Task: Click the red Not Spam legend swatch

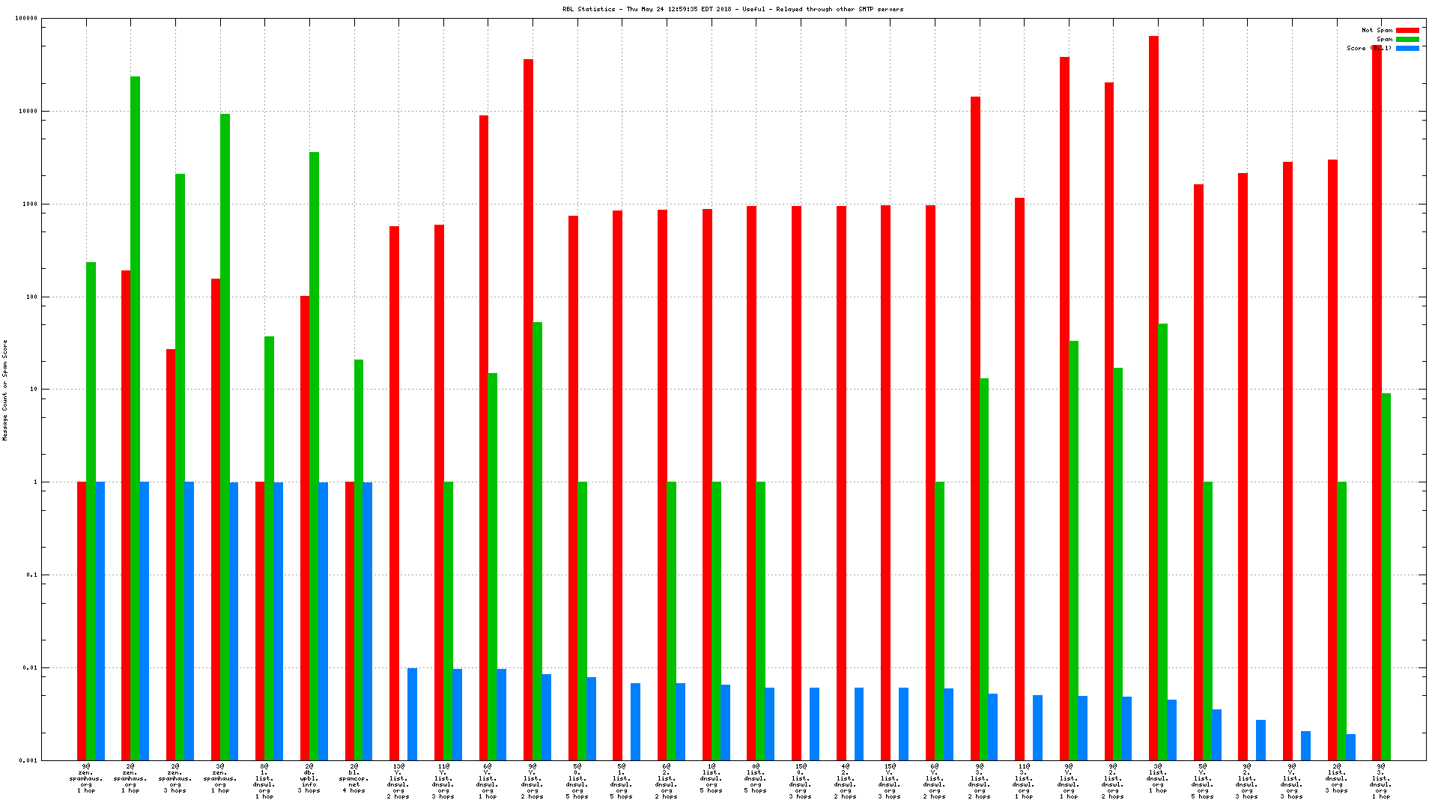Action: [x=1407, y=31]
